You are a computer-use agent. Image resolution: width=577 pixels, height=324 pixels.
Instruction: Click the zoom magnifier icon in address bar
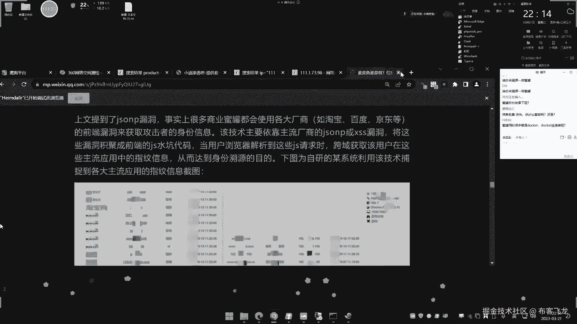point(387,85)
